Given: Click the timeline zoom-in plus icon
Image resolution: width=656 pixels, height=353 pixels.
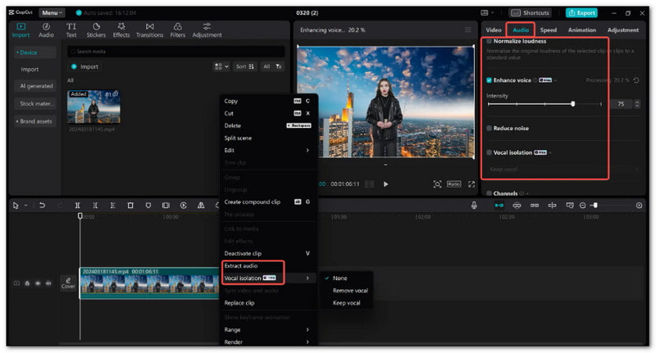Looking at the screenshot, I should click(639, 205).
